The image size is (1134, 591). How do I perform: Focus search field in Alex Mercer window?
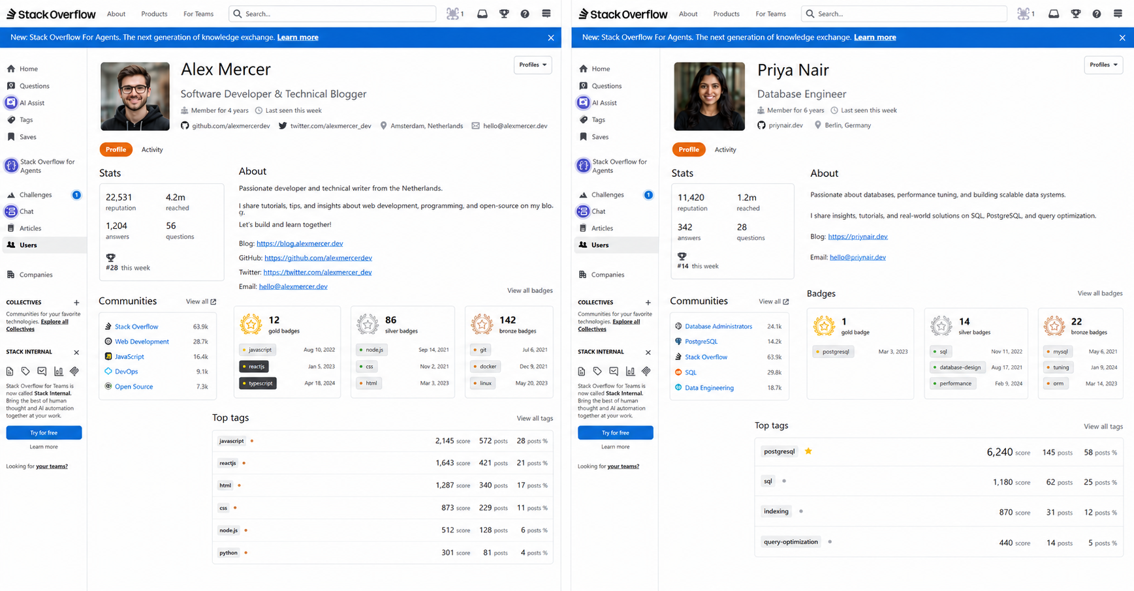[x=332, y=14]
